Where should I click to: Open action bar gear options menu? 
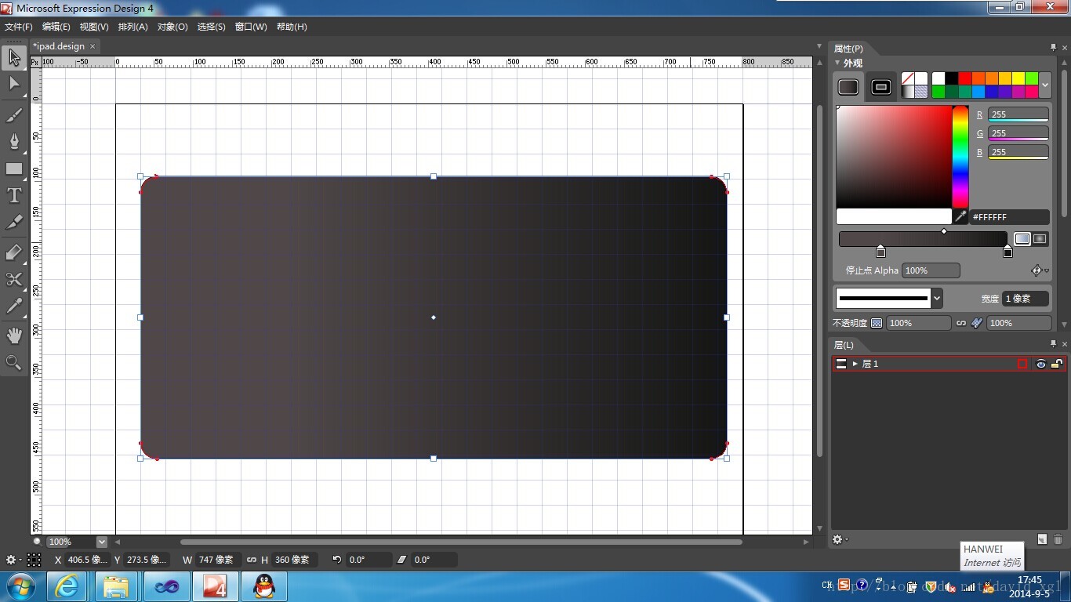click(13, 560)
